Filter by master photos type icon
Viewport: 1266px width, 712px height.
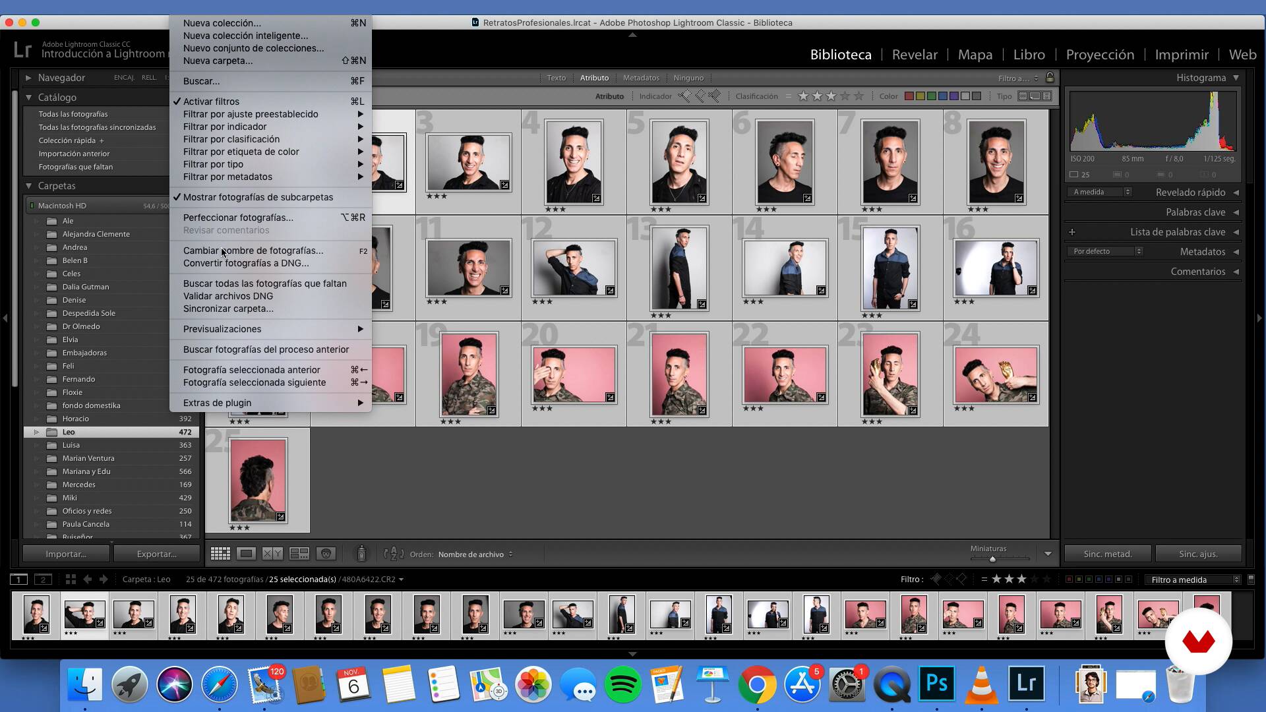coord(1023,96)
